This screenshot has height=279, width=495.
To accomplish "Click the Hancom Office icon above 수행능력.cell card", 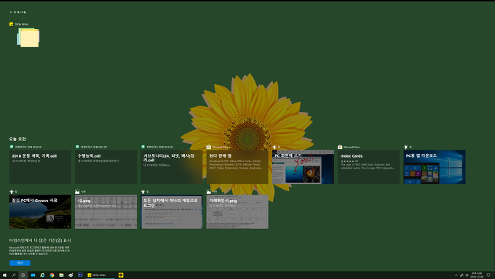I will click(77, 147).
